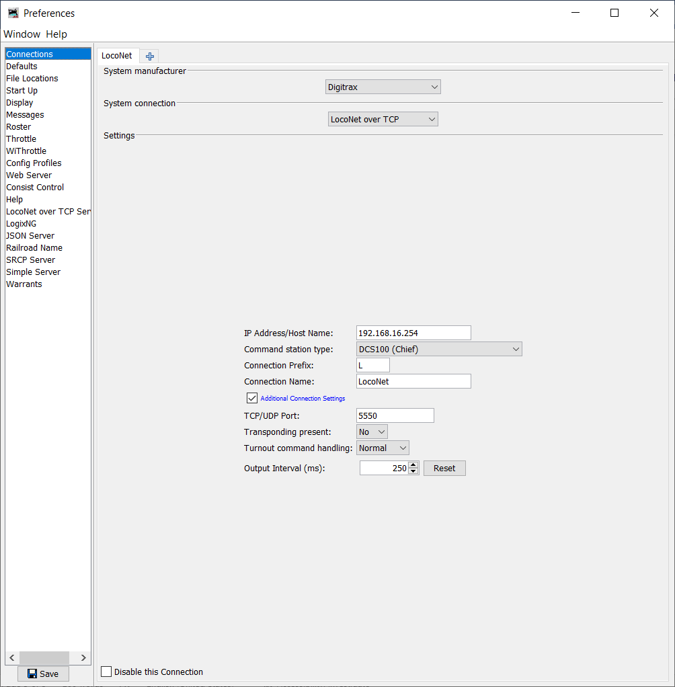Image resolution: width=675 pixels, height=687 pixels.
Task: Select WiThrottle preferences item
Action: [48, 151]
